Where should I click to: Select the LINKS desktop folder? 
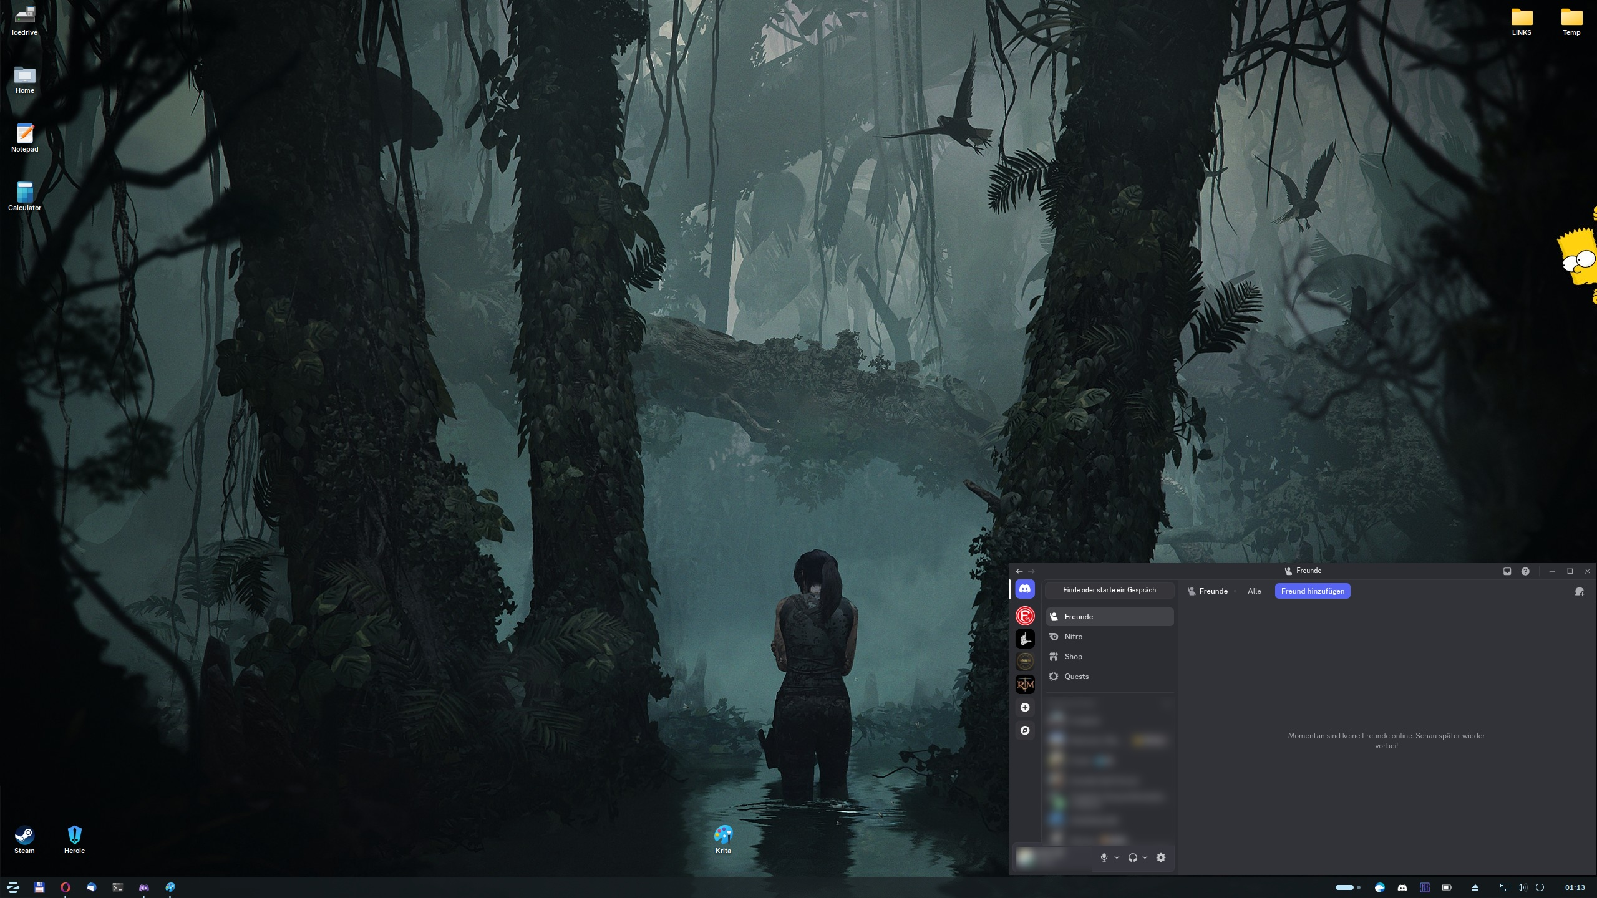click(x=1522, y=21)
